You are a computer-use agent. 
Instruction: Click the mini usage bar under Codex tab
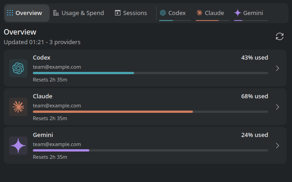[175, 20]
